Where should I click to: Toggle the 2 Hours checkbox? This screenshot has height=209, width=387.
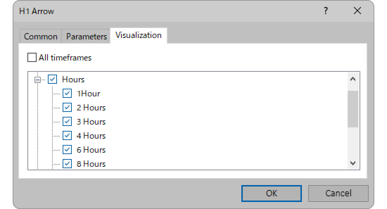click(67, 107)
